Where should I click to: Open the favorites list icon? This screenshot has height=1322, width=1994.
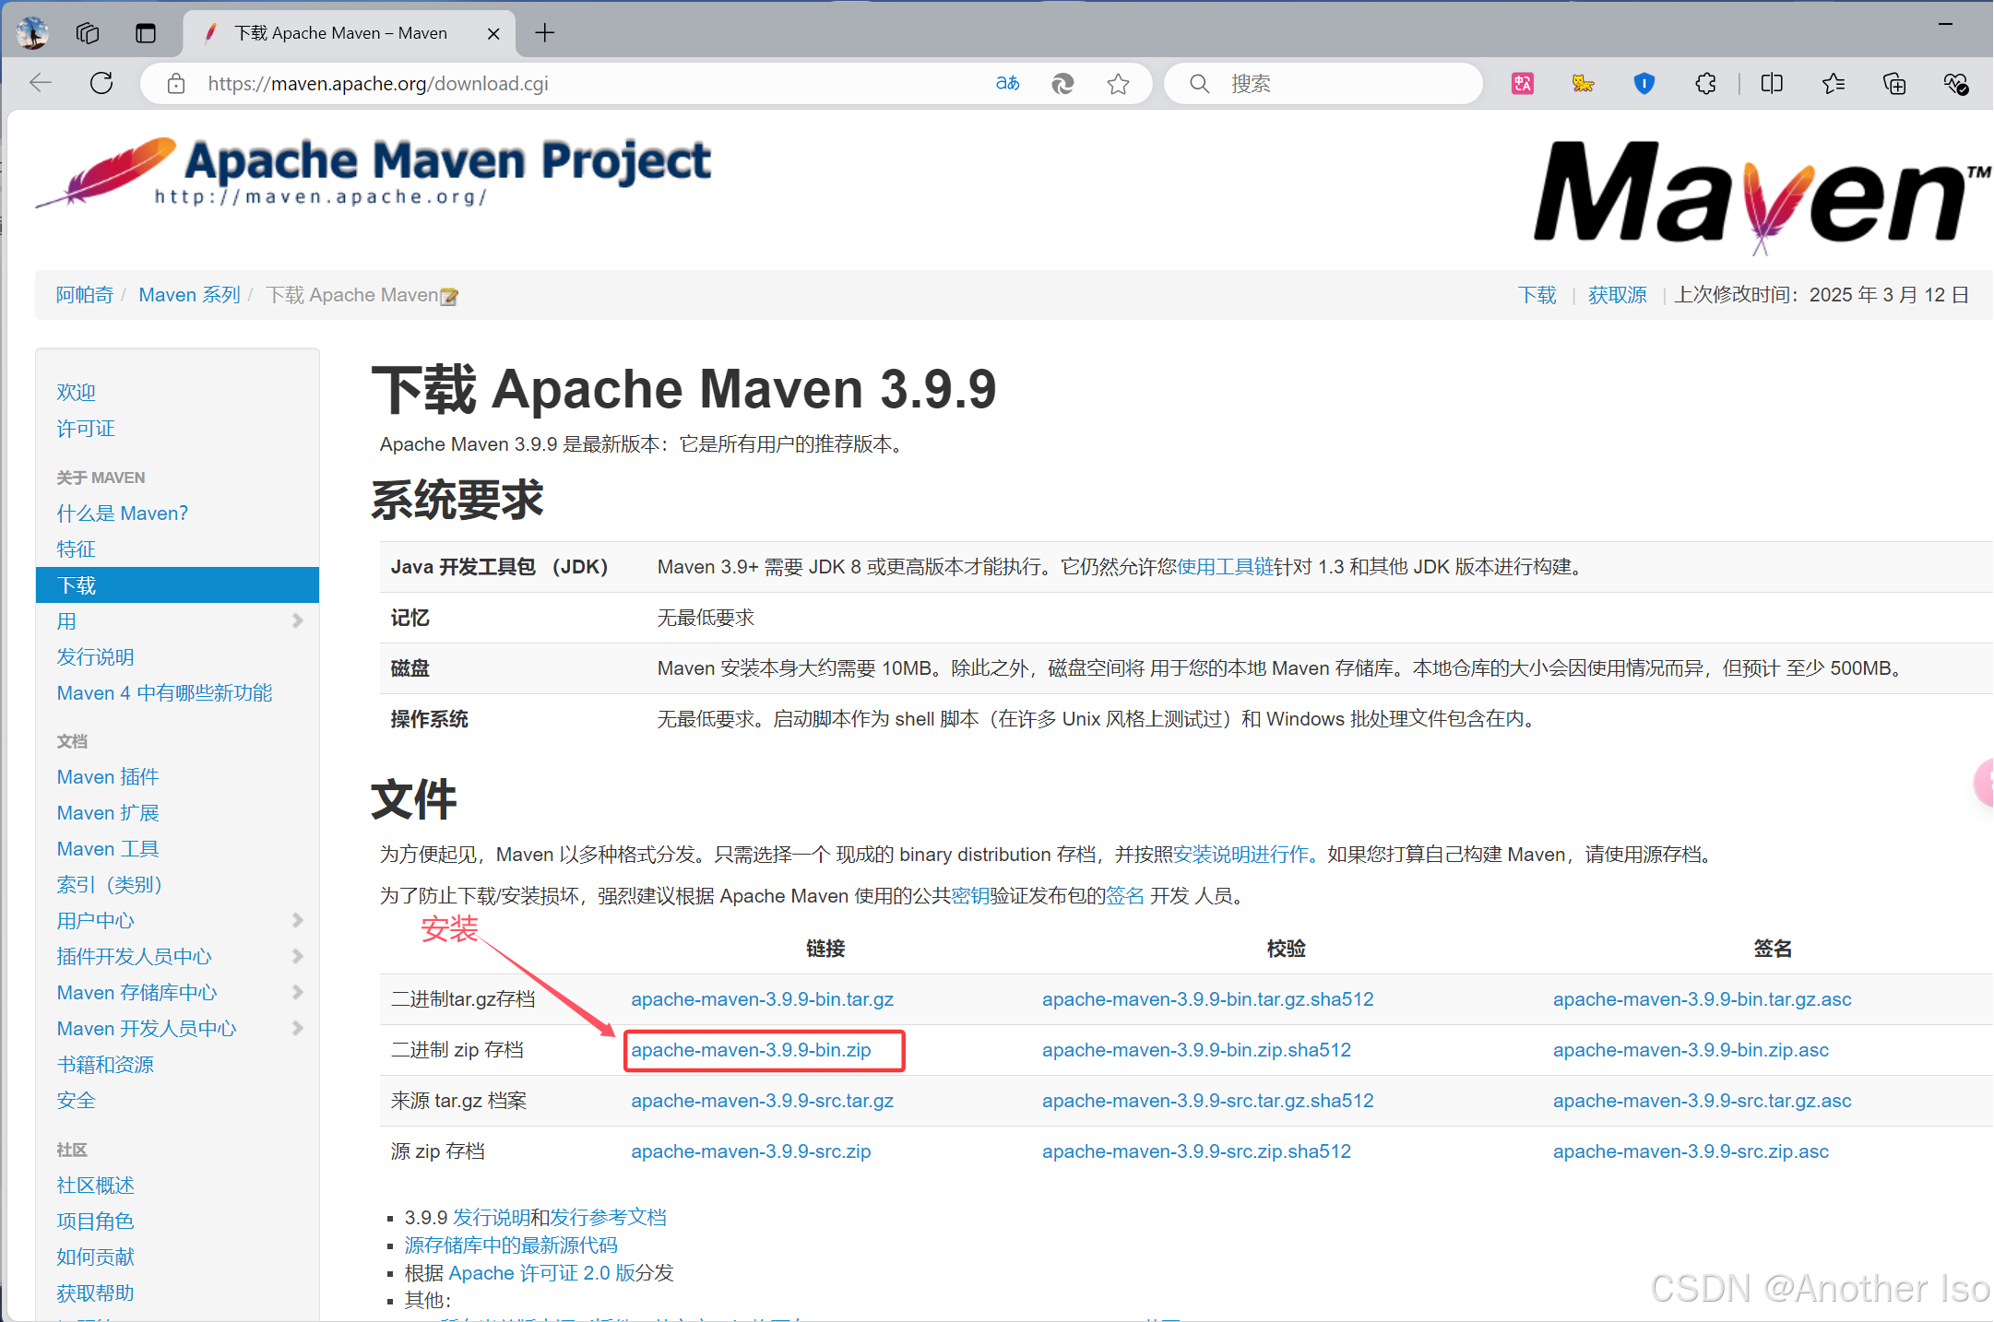pos(1833,84)
